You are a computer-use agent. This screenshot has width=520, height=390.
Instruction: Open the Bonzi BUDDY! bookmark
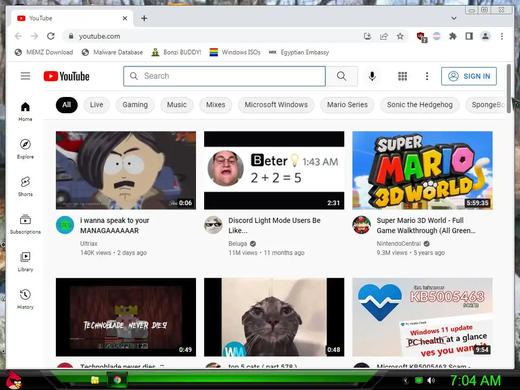point(176,52)
